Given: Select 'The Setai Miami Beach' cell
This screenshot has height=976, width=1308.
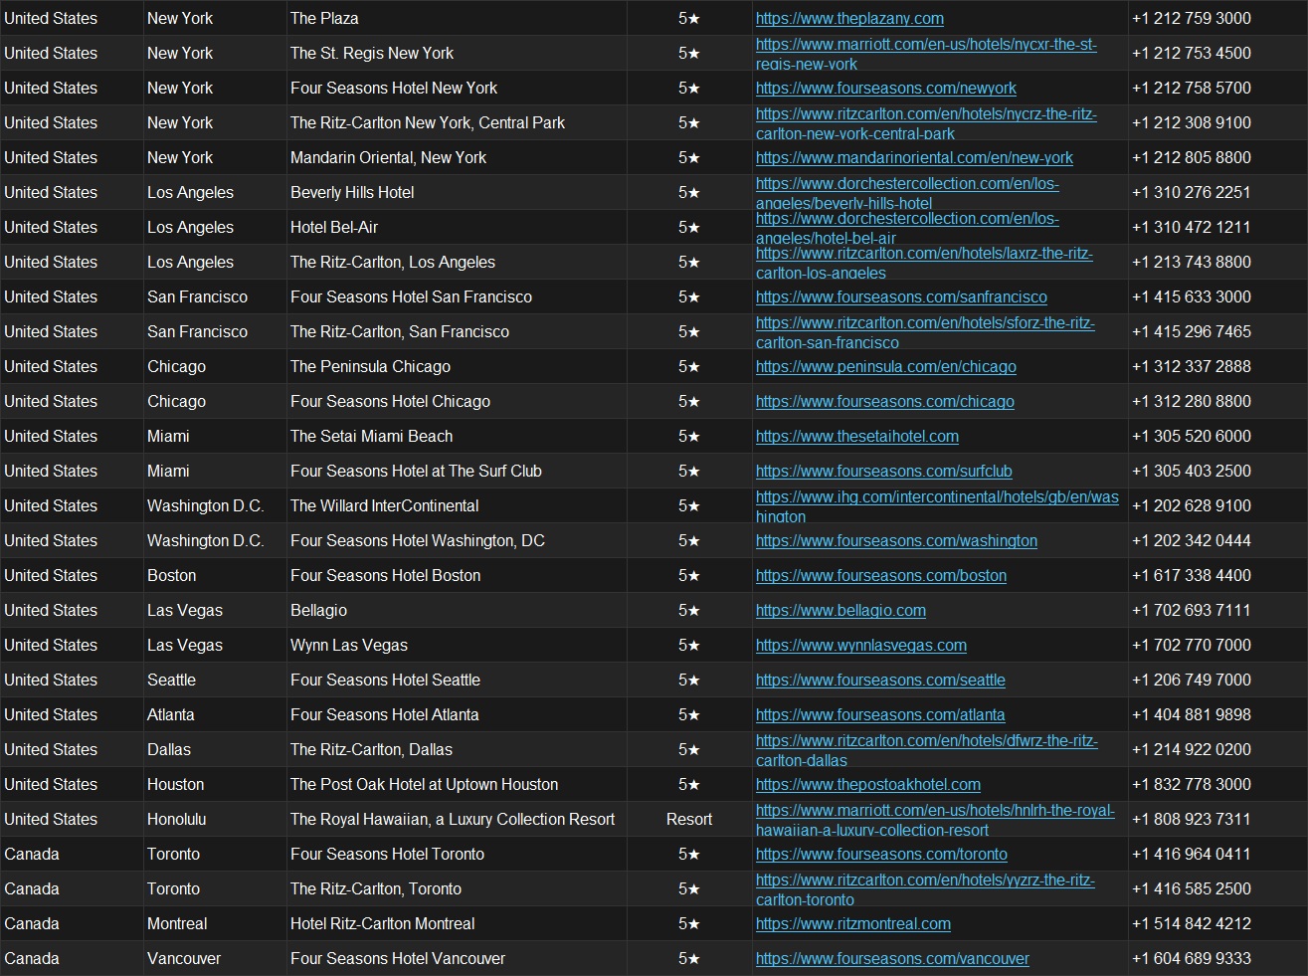Looking at the screenshot, I should (x=457, y=436).
